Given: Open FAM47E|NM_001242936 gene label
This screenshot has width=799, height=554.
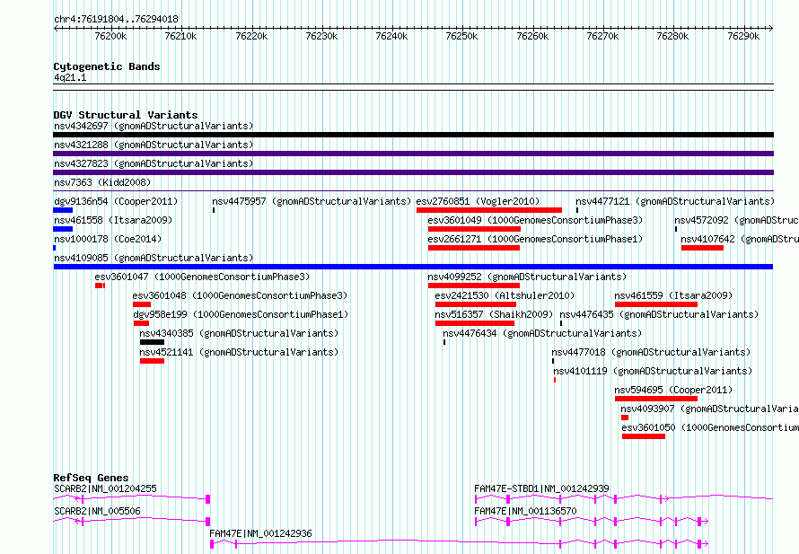Looking at the screenshot, I should pyautogui.click(x=261, y=533).
